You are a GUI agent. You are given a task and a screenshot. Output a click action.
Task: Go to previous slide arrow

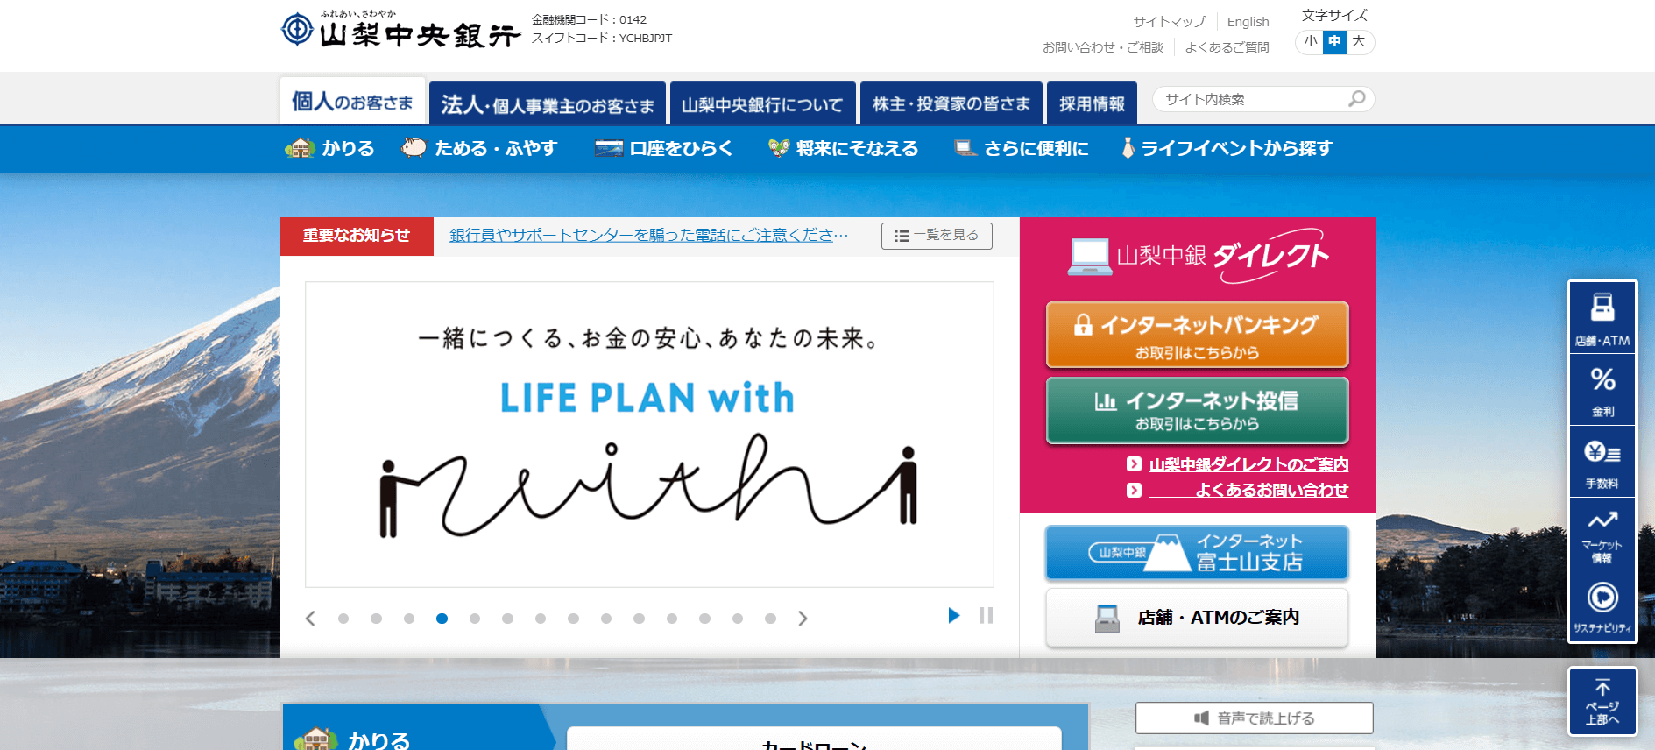tap(310, 619)
